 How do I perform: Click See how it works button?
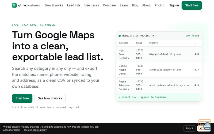(x=50, y=98)
